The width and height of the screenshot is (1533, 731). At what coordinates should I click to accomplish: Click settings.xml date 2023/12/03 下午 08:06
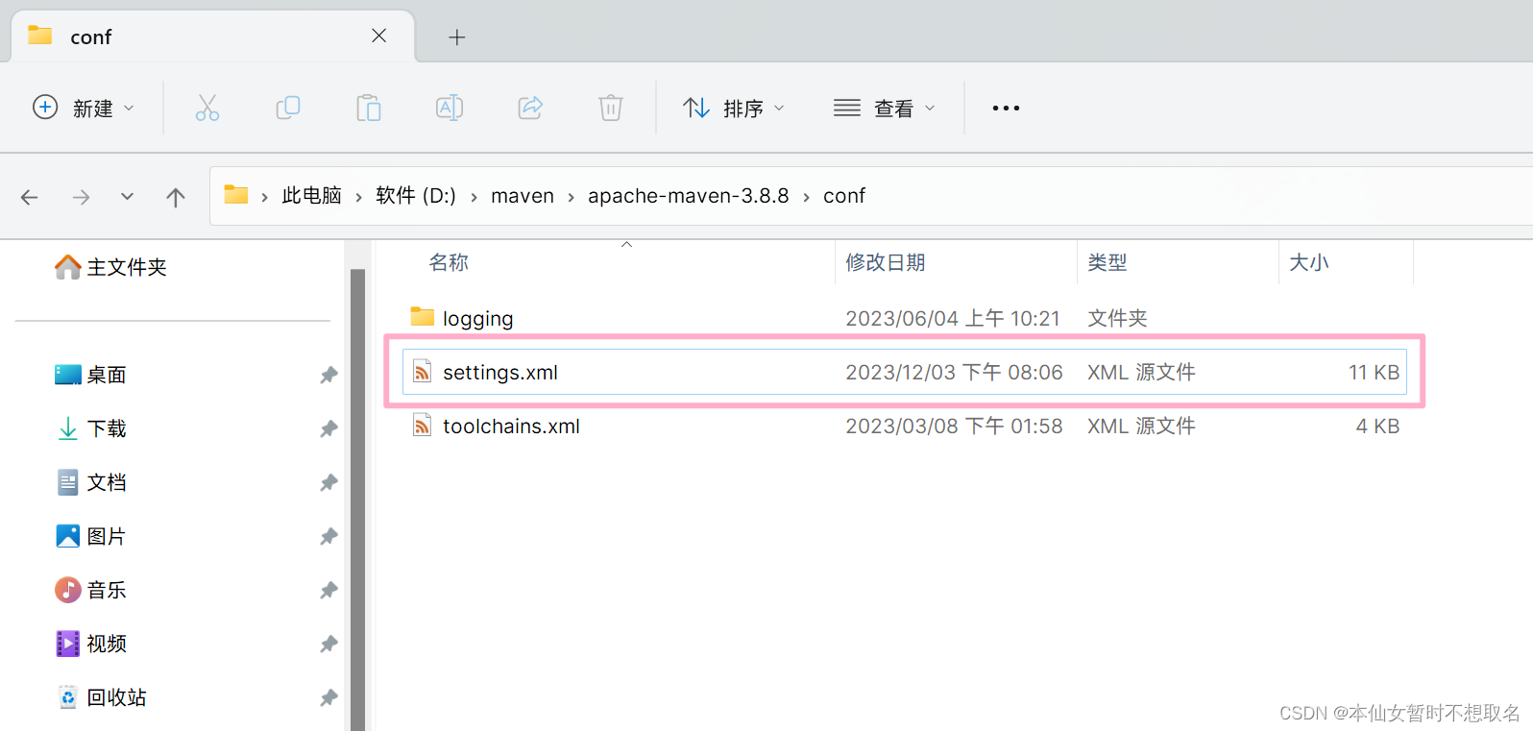954,373
